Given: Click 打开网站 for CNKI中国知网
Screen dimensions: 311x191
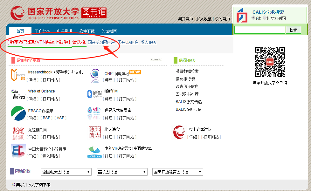Looking at the screenshot, I should tap(126, 80).
